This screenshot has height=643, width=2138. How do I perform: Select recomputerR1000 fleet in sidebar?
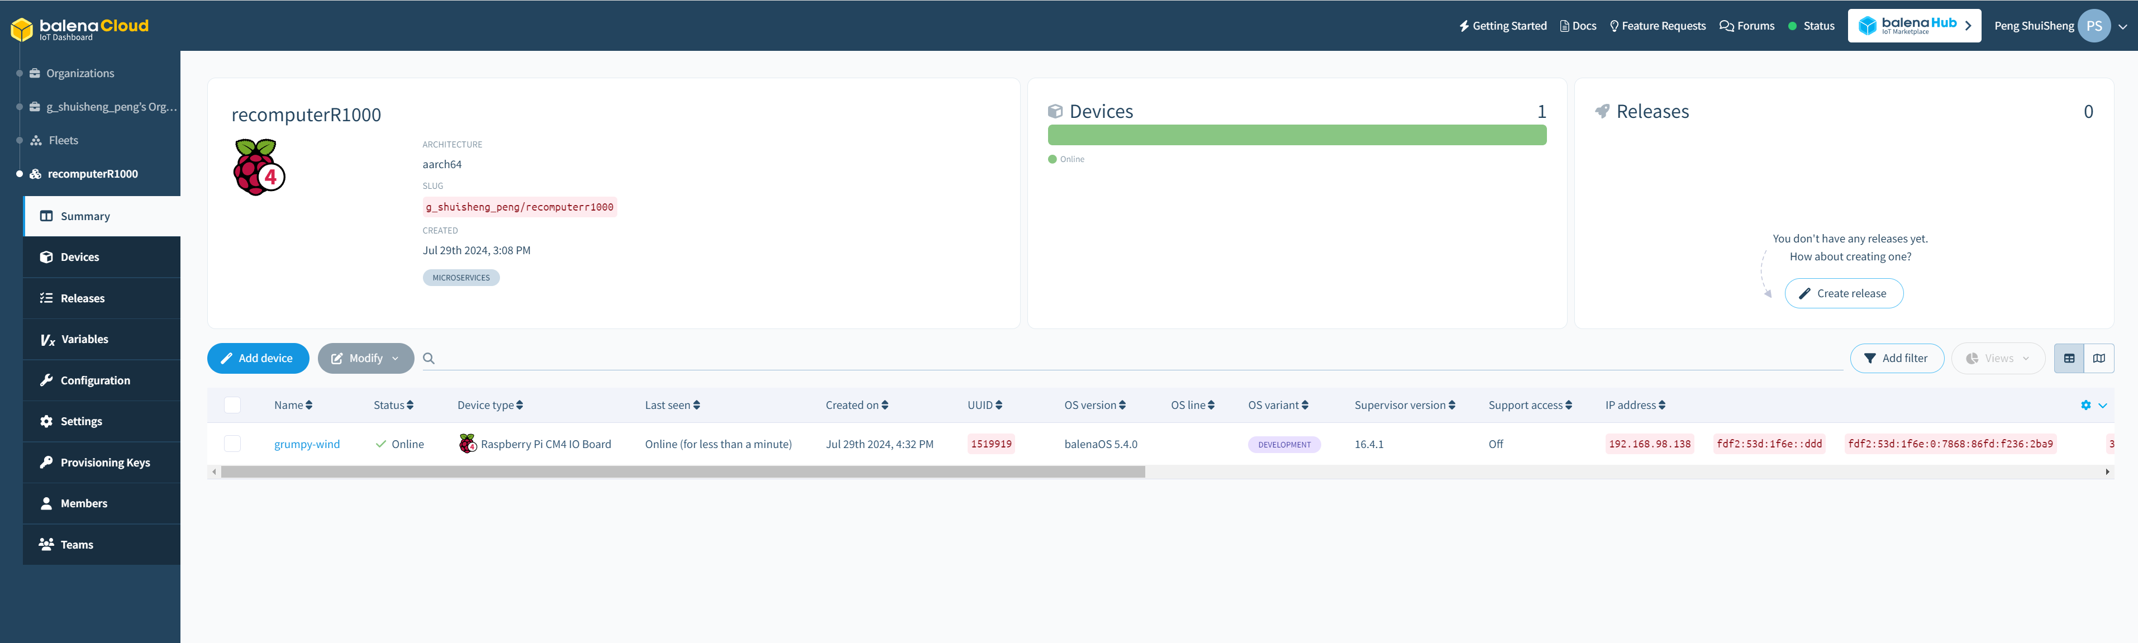tap(92, 174)
